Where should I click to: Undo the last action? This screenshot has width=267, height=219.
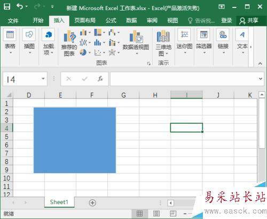pyautogui.click(x=20, y=7)
